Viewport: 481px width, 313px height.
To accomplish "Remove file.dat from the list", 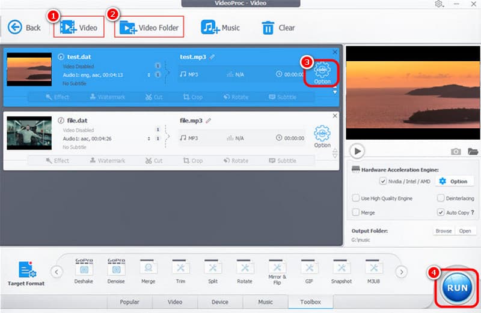I will click(335, 116).
